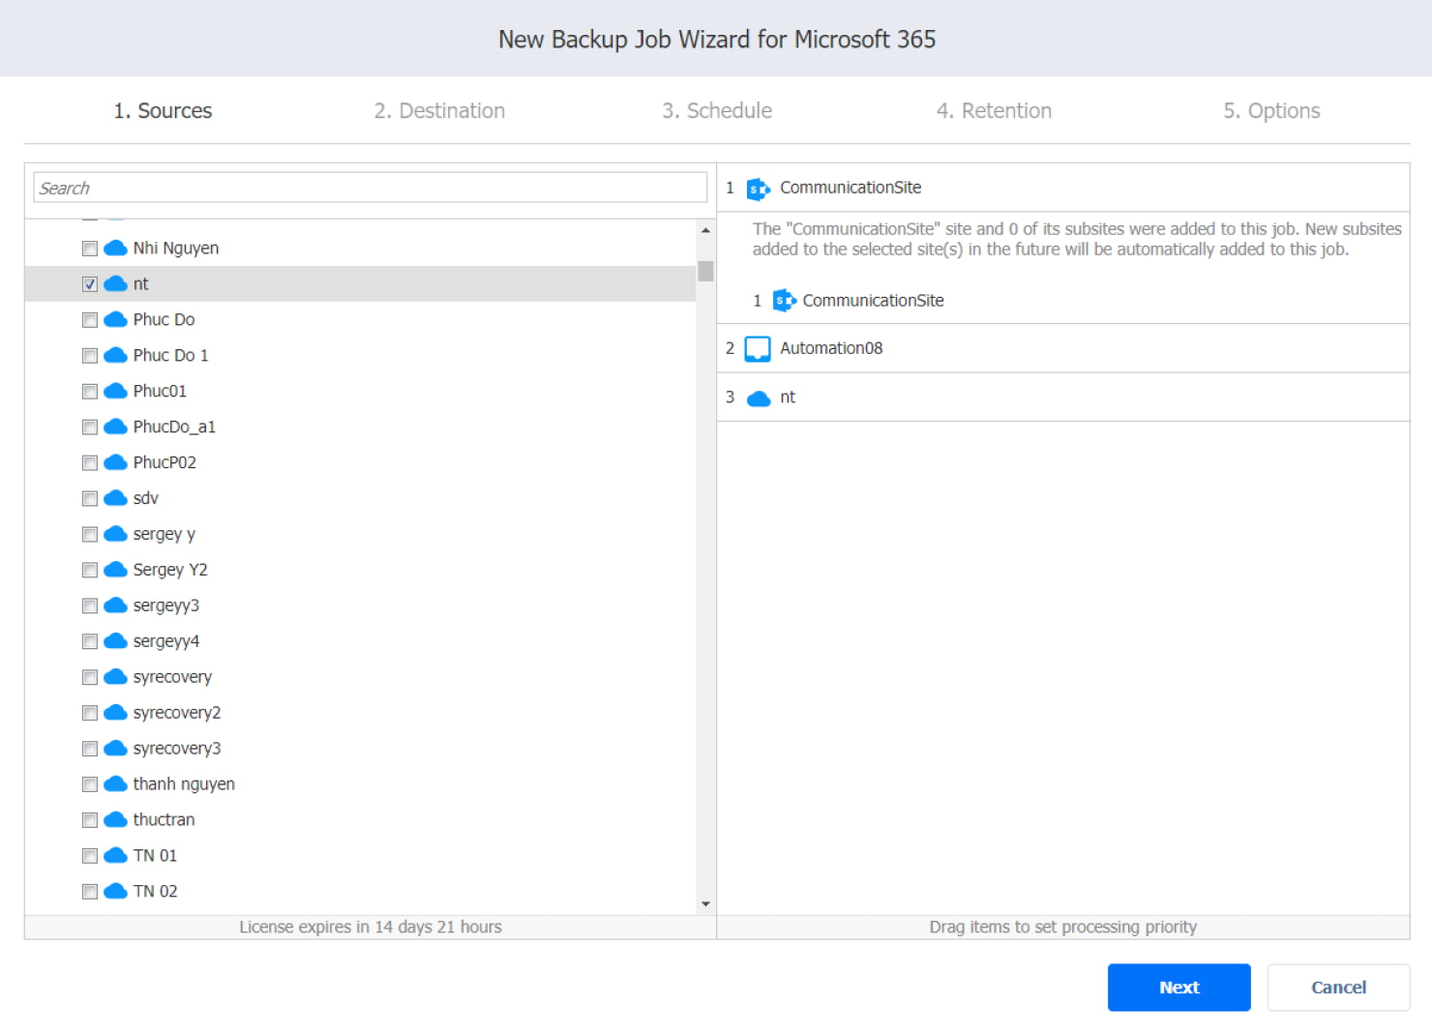
Task: Tick the checkbox for TN 01
Action: coord(90,856)
